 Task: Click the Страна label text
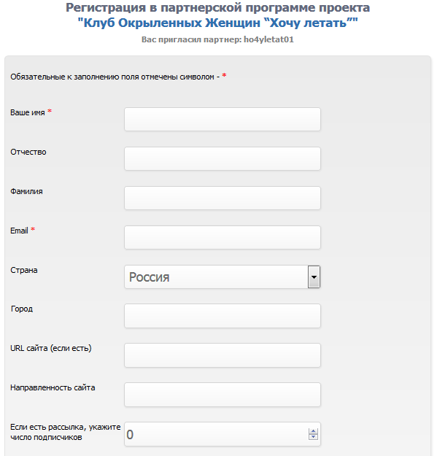click(x=24, y=270)
